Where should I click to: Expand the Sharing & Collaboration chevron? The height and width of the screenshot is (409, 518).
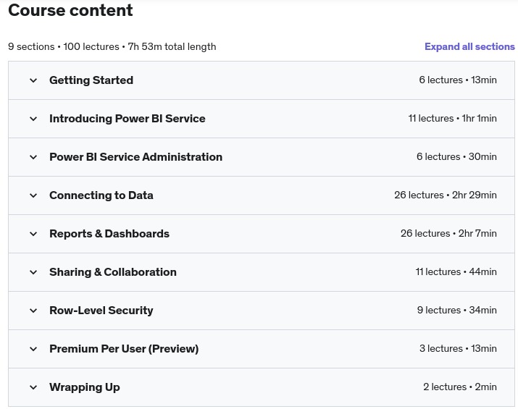pyautogui.click(x=33, y=272)
